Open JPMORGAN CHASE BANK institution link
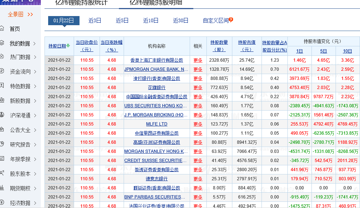The image size is (360, 208). point(156,69)
